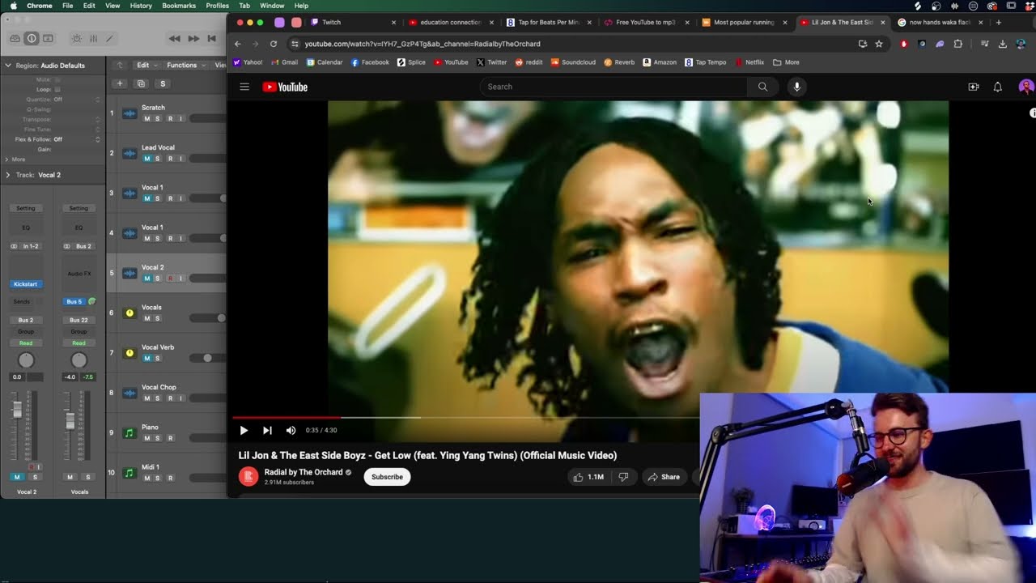Switch to the Twitch tab
This screenshot has width=1036, height=583.
pyautogui.click(x=352, y=22)
